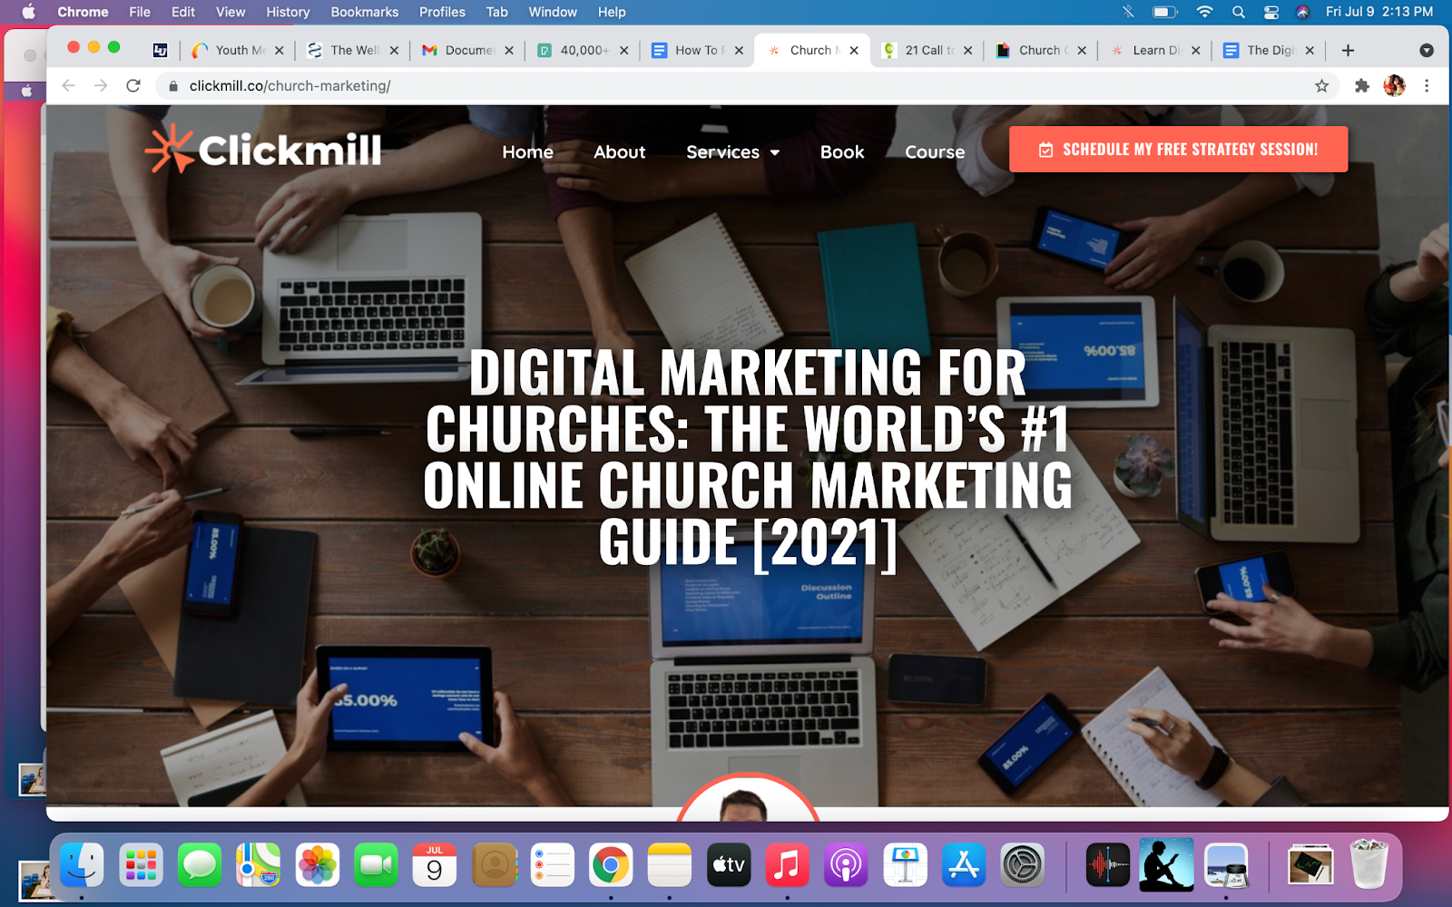Open the Kindle app in the dock

(1167, 864)
